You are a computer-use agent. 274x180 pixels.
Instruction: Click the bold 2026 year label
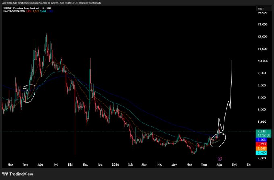coord(115,164)
